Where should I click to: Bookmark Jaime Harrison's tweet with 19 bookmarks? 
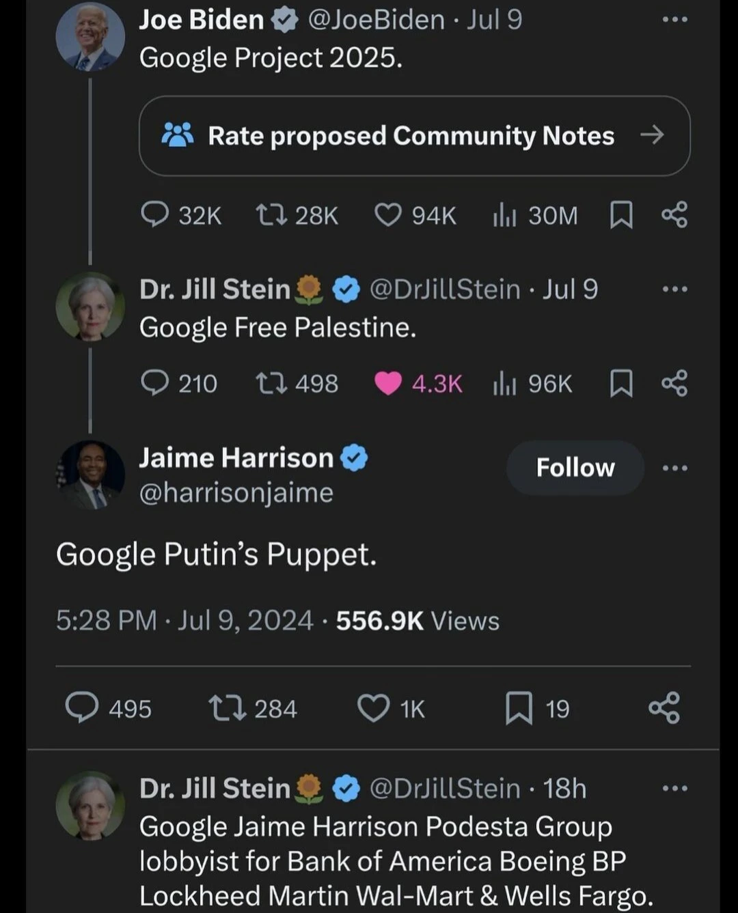tap(519, 708)
